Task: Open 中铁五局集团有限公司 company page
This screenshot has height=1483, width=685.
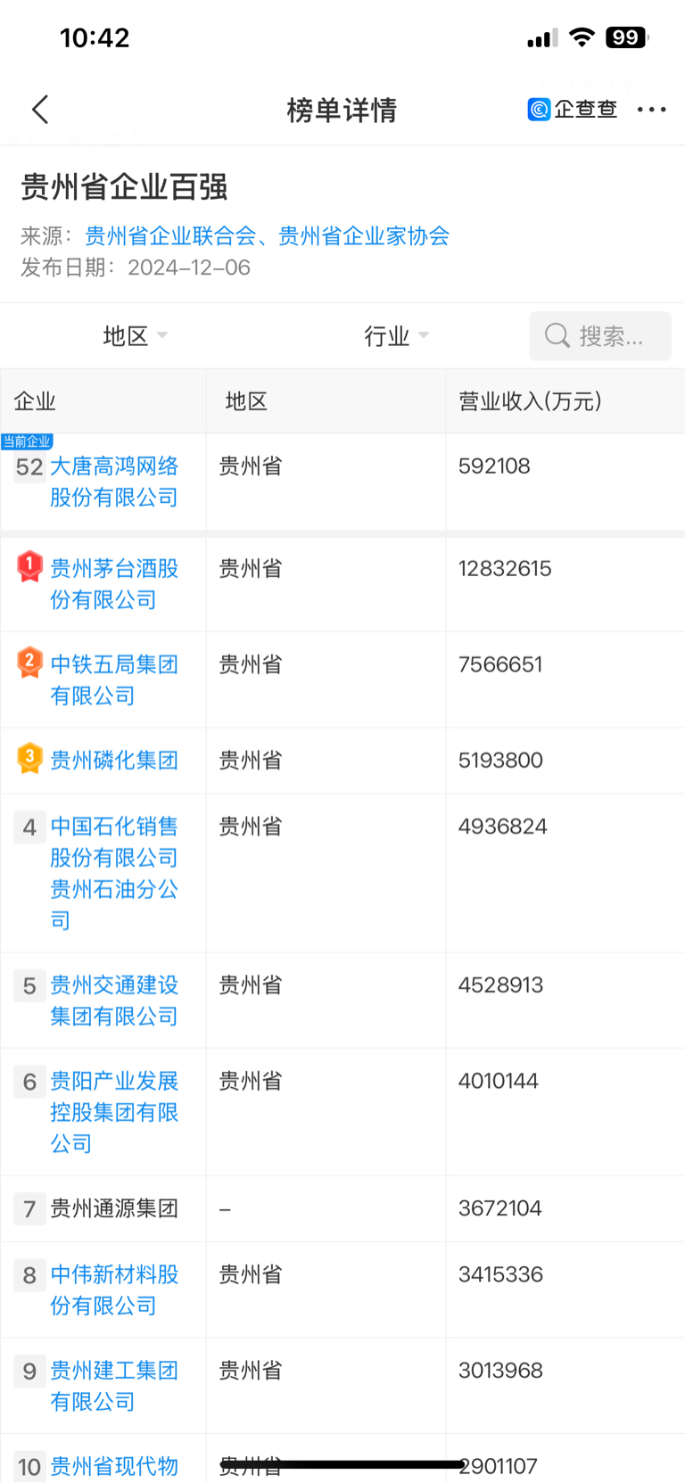Action: pos(114,680)
